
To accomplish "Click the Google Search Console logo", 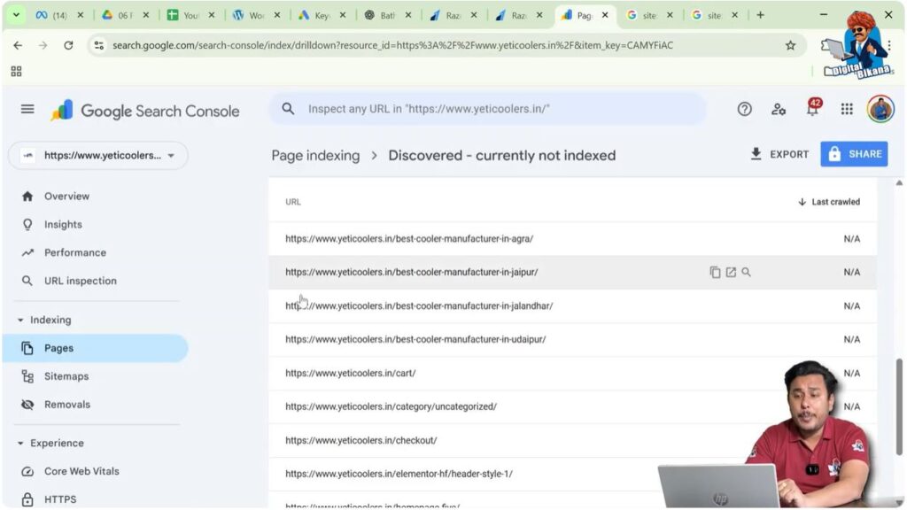I will click(144, 111).
